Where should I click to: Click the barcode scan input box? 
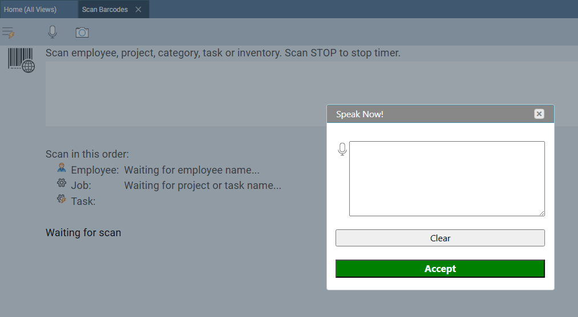312,94
